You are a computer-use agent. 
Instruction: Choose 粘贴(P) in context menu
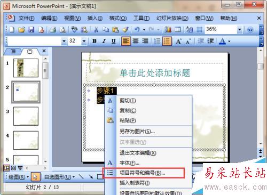click(148, 120)
